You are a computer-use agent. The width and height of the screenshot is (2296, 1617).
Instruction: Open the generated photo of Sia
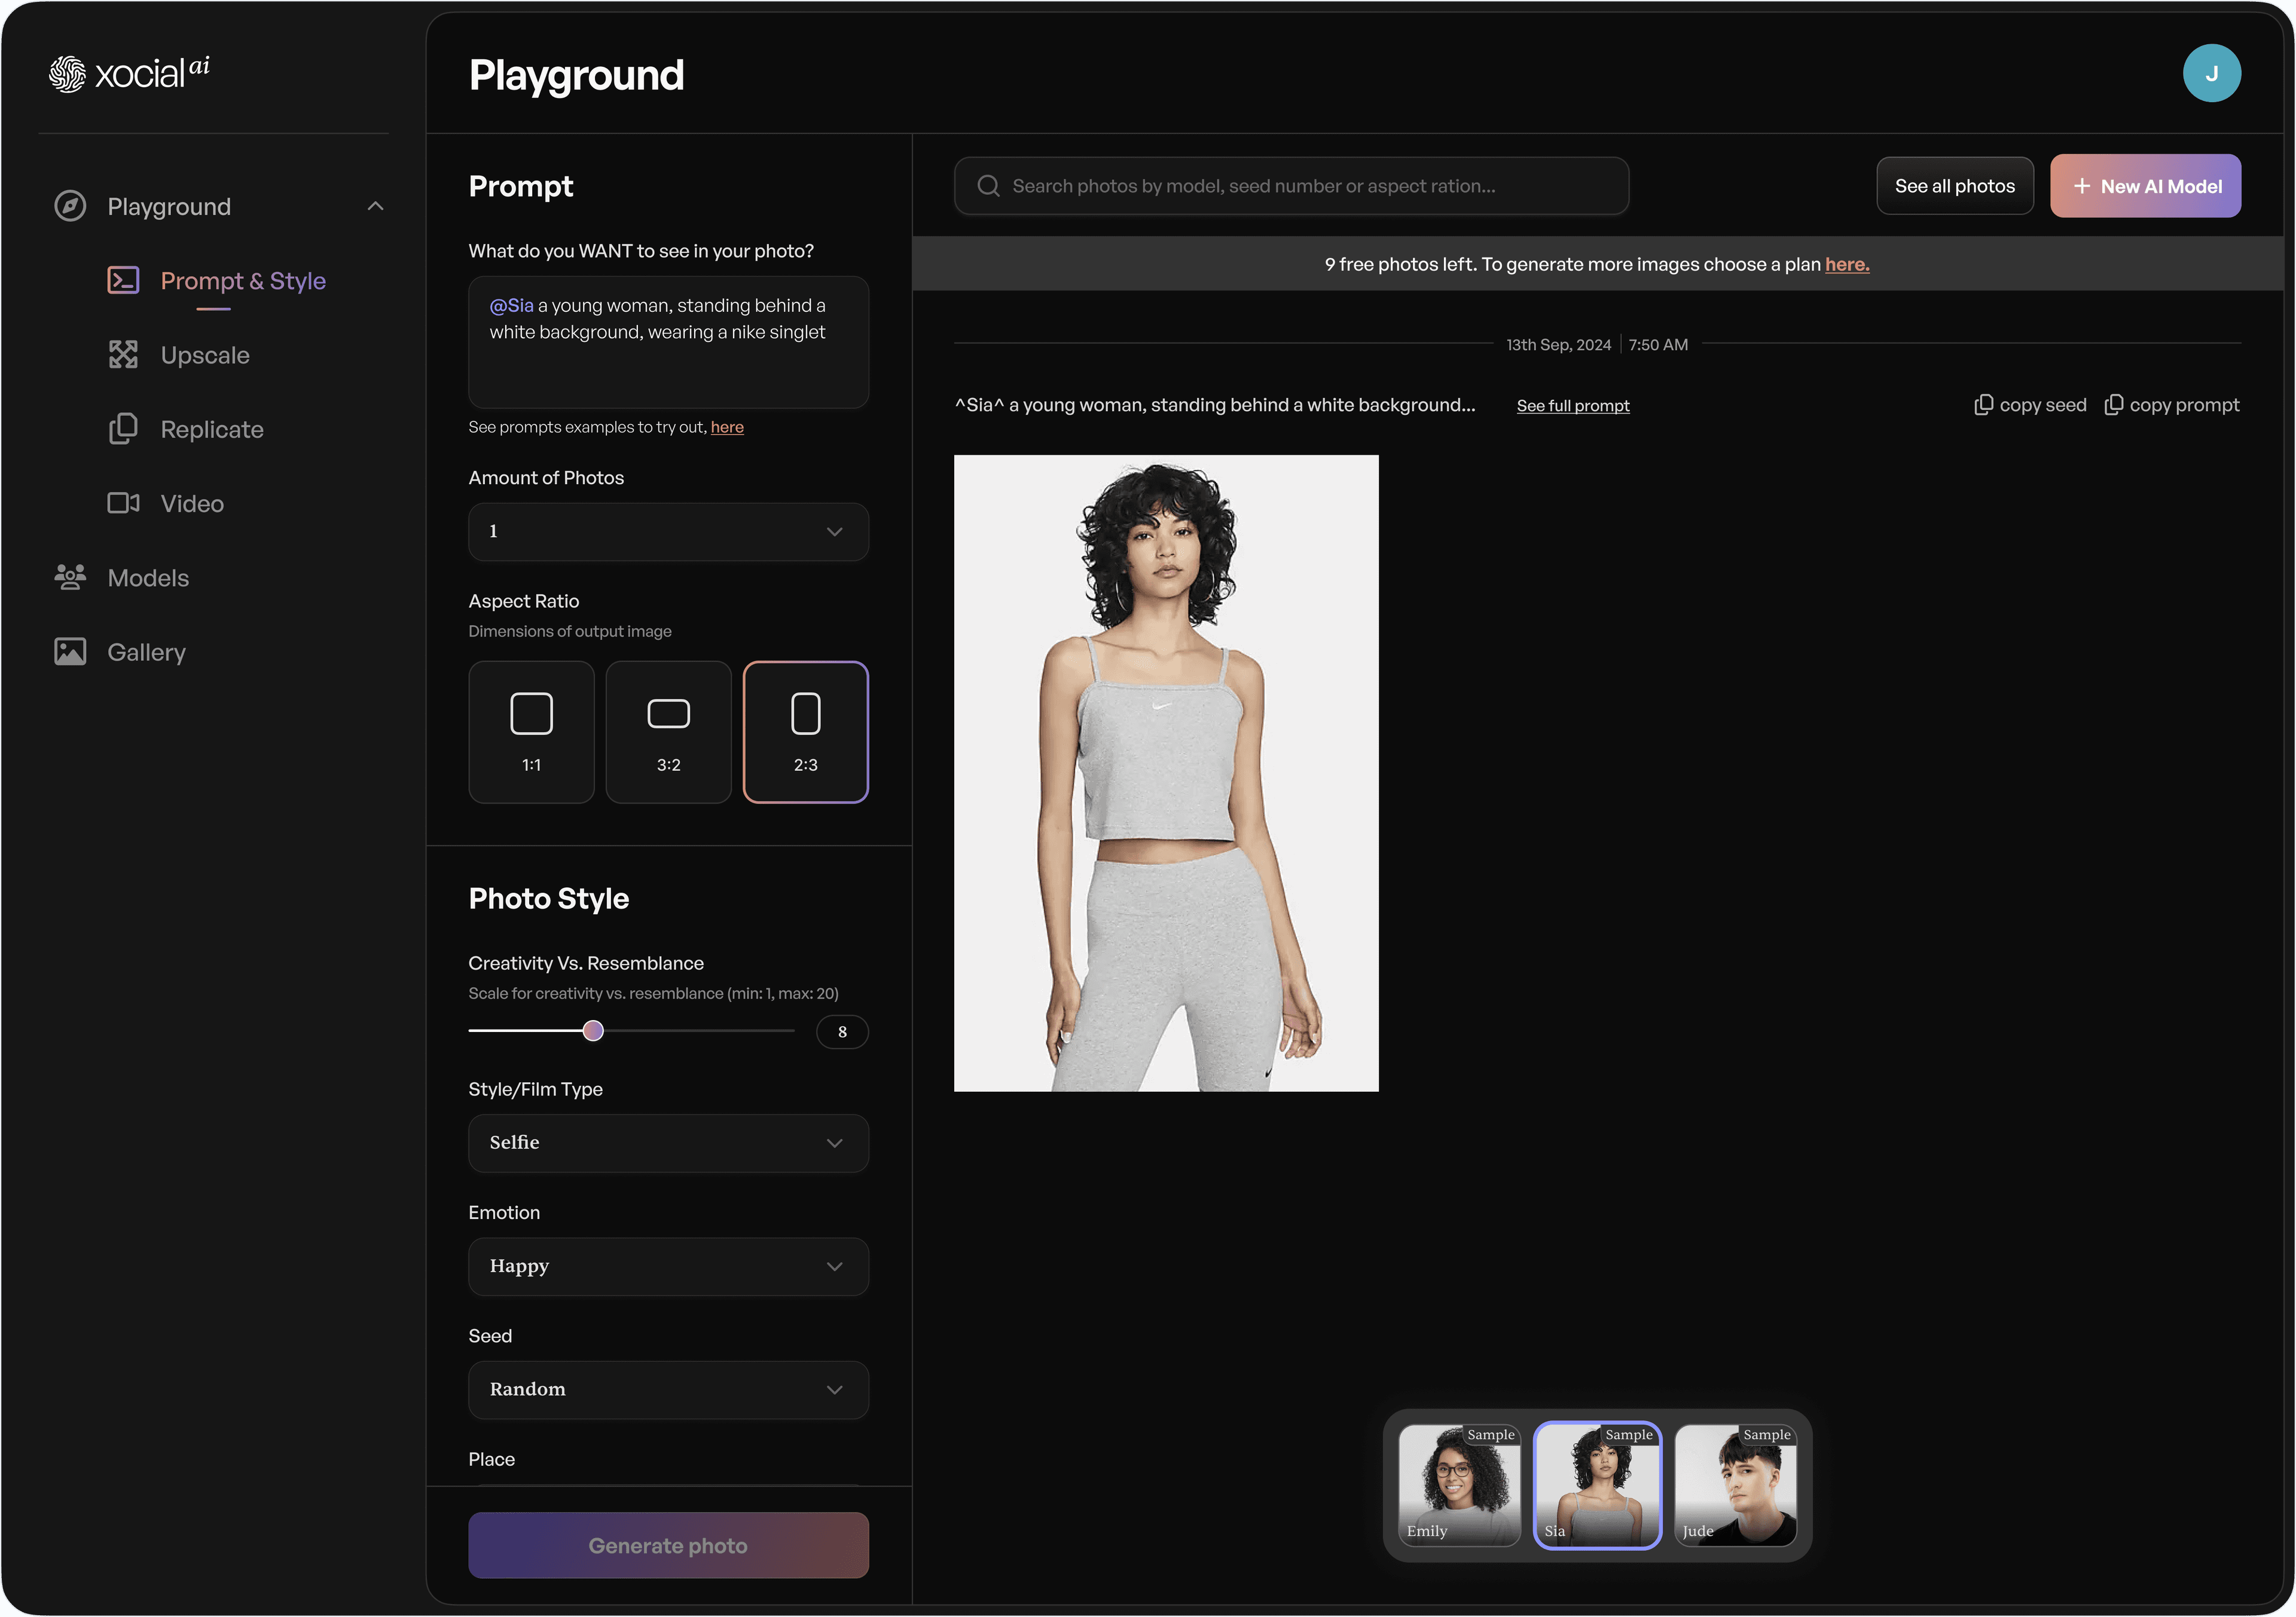[1165, 773]
